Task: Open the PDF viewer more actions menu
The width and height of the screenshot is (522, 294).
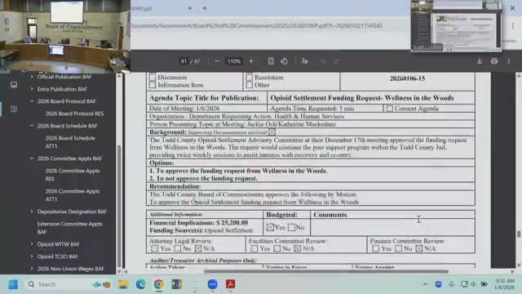Action: (x=509, y=61)
